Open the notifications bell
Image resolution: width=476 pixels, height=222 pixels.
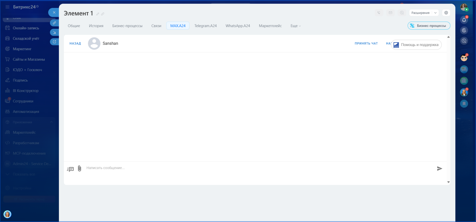click(x=464, y=20)
